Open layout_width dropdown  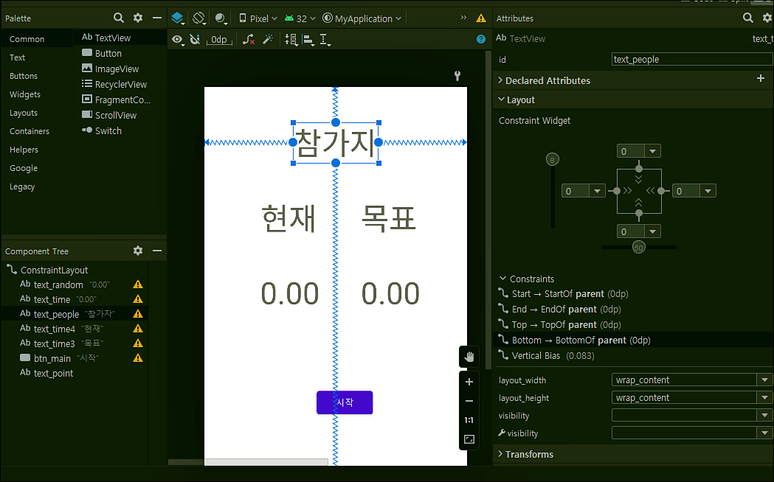click(764, 380)
